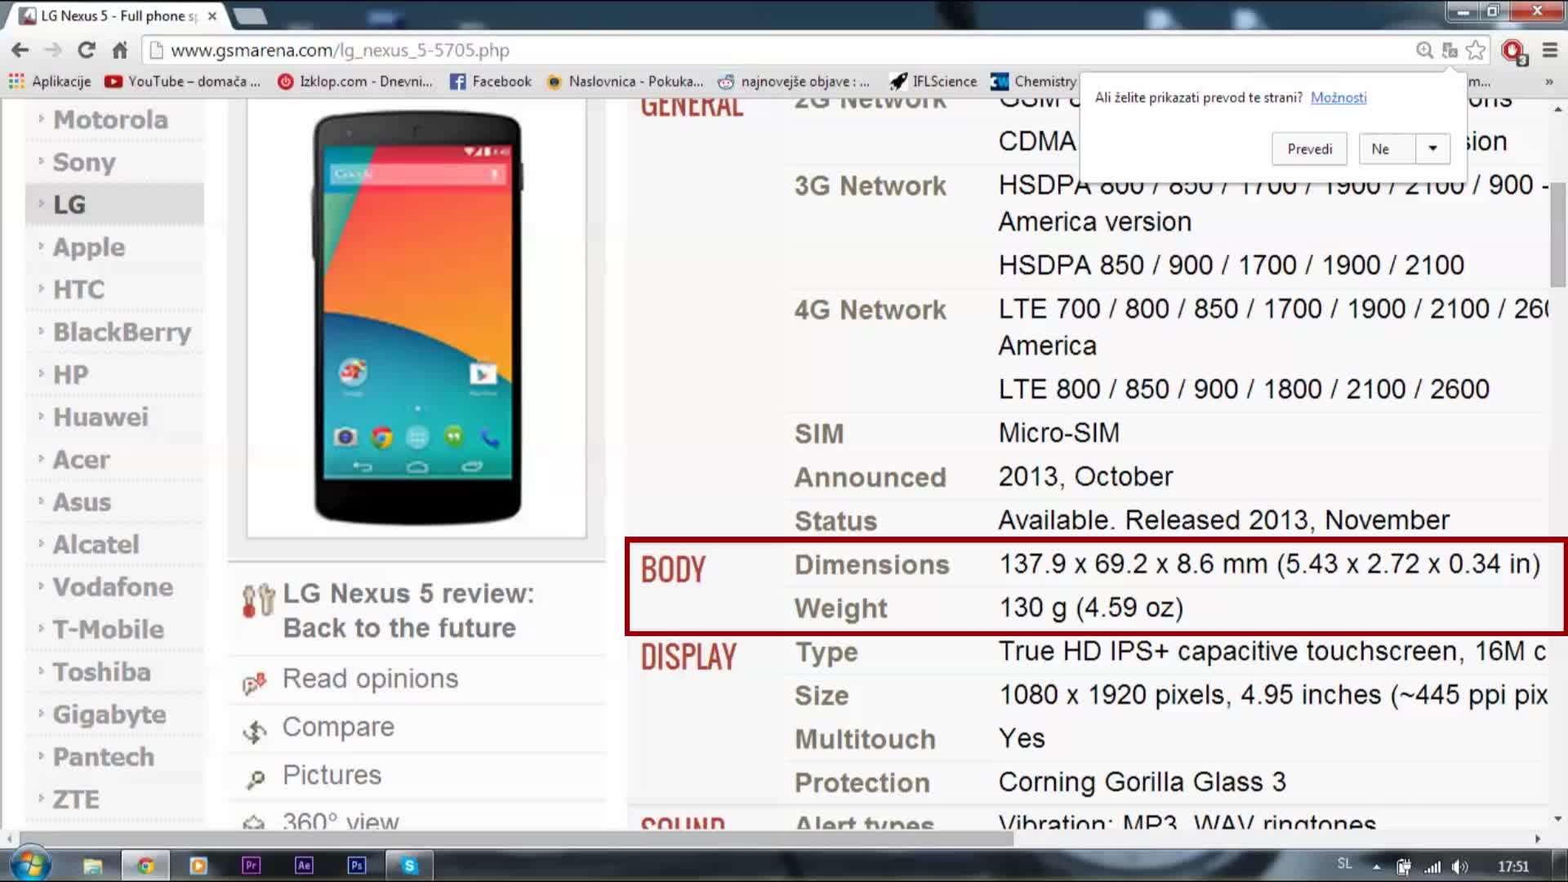This screenshot has width=1568, height=882.
Task: Bookmark this page with the star icon
Action: (1476, 51)
